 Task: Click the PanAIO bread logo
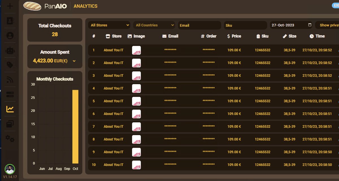(32, 6)
